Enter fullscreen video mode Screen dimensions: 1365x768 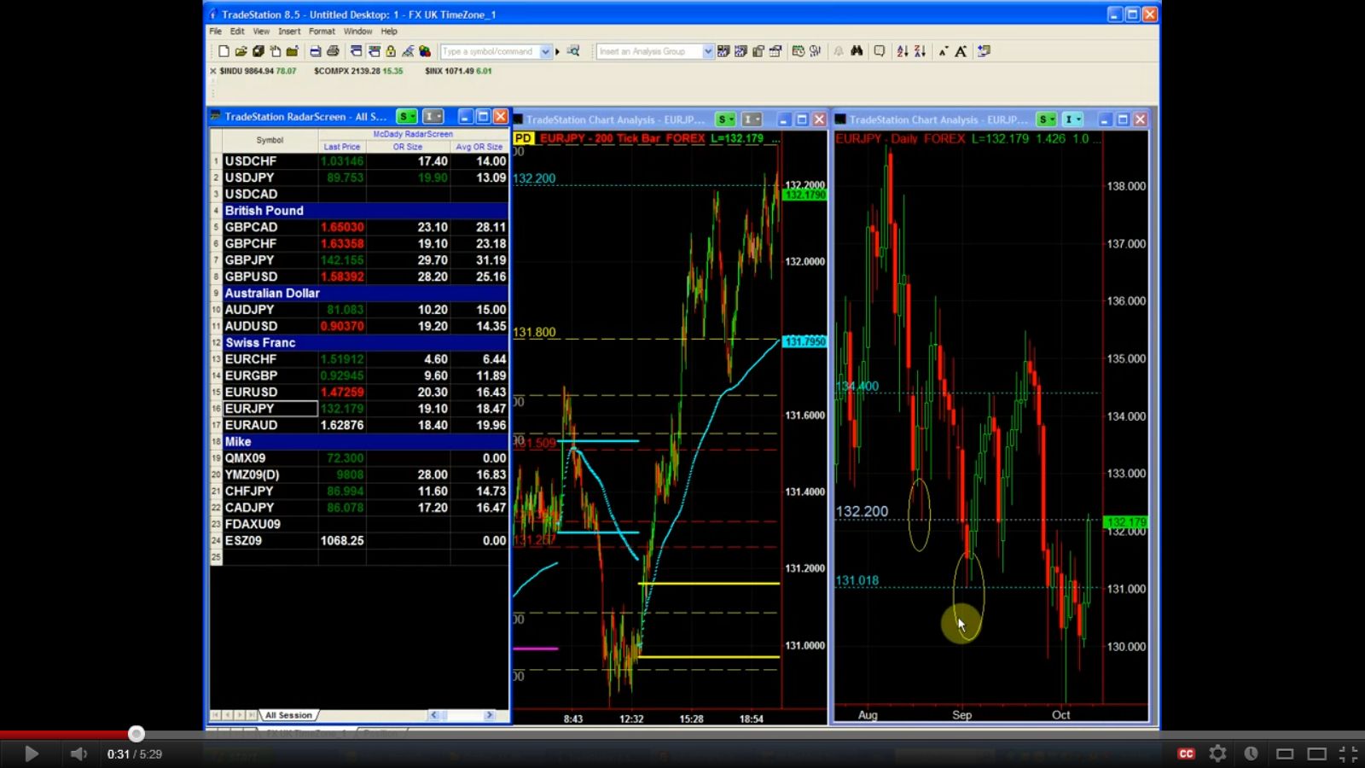click(1348, 753)
